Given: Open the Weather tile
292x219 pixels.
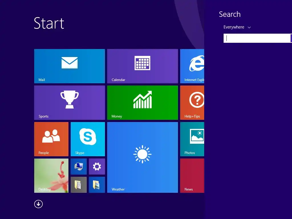Looking at the screenshot, I should pyautogui.click(x=143, y=157).
